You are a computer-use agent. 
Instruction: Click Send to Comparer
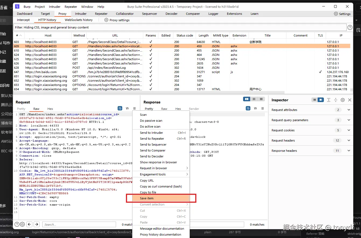pyautogui.click(x=161, y=150)
